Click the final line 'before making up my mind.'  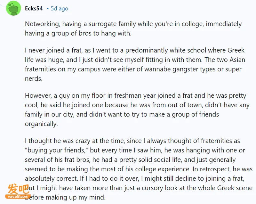point(65,198)
